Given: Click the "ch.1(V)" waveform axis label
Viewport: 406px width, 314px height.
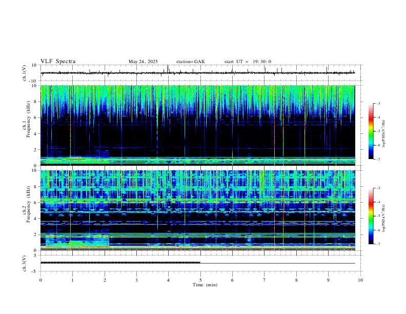Looking at the screenshot, I should (x=25, y=73).
